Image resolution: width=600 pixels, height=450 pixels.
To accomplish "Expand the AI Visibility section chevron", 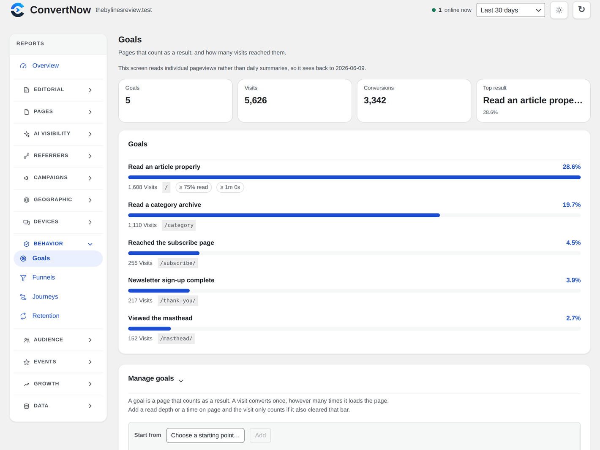I will 90,134.
